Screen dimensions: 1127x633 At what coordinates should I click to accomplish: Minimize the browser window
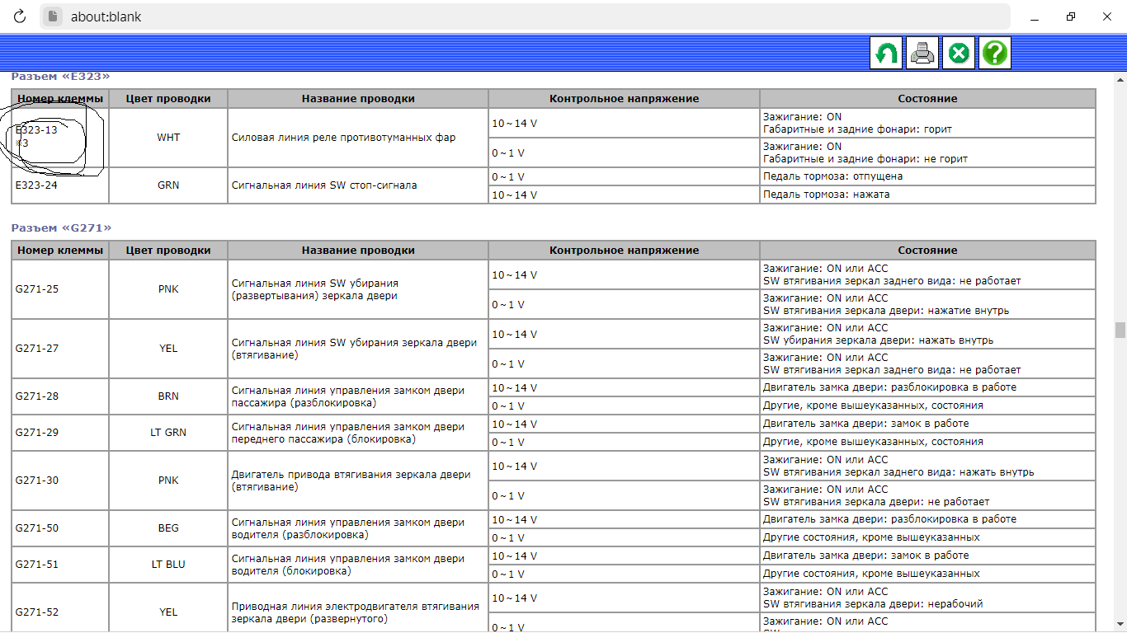point(1031,16)
